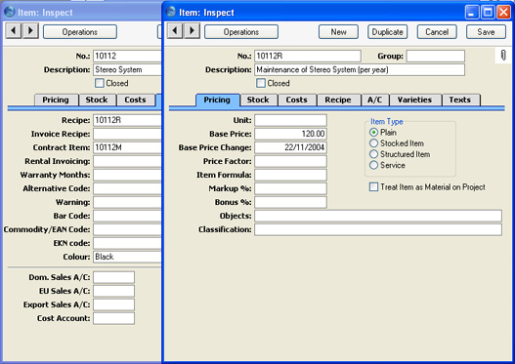Minimize the front Item Inspect window
This screenshot has height=364, width=515.
tap(472, 12)
